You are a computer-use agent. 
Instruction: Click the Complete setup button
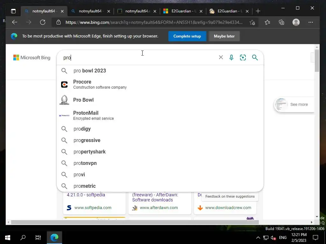[x=187, y=36]
